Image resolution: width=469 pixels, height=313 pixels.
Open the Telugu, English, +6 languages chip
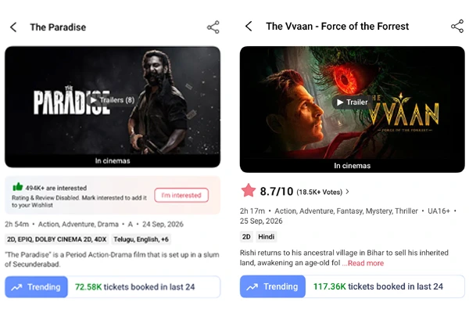point(141,239)
